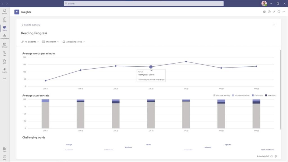
Task: Refresh the Insights tab content
Action: pos(279,12)
